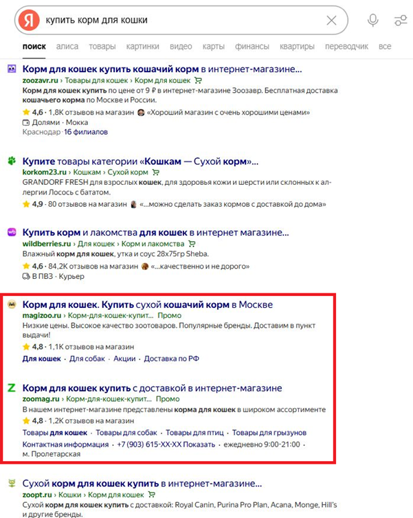413x518 pixels.
Task: Open magizoo 'Акции' sitelink
Action: click(x=124, y=359)
